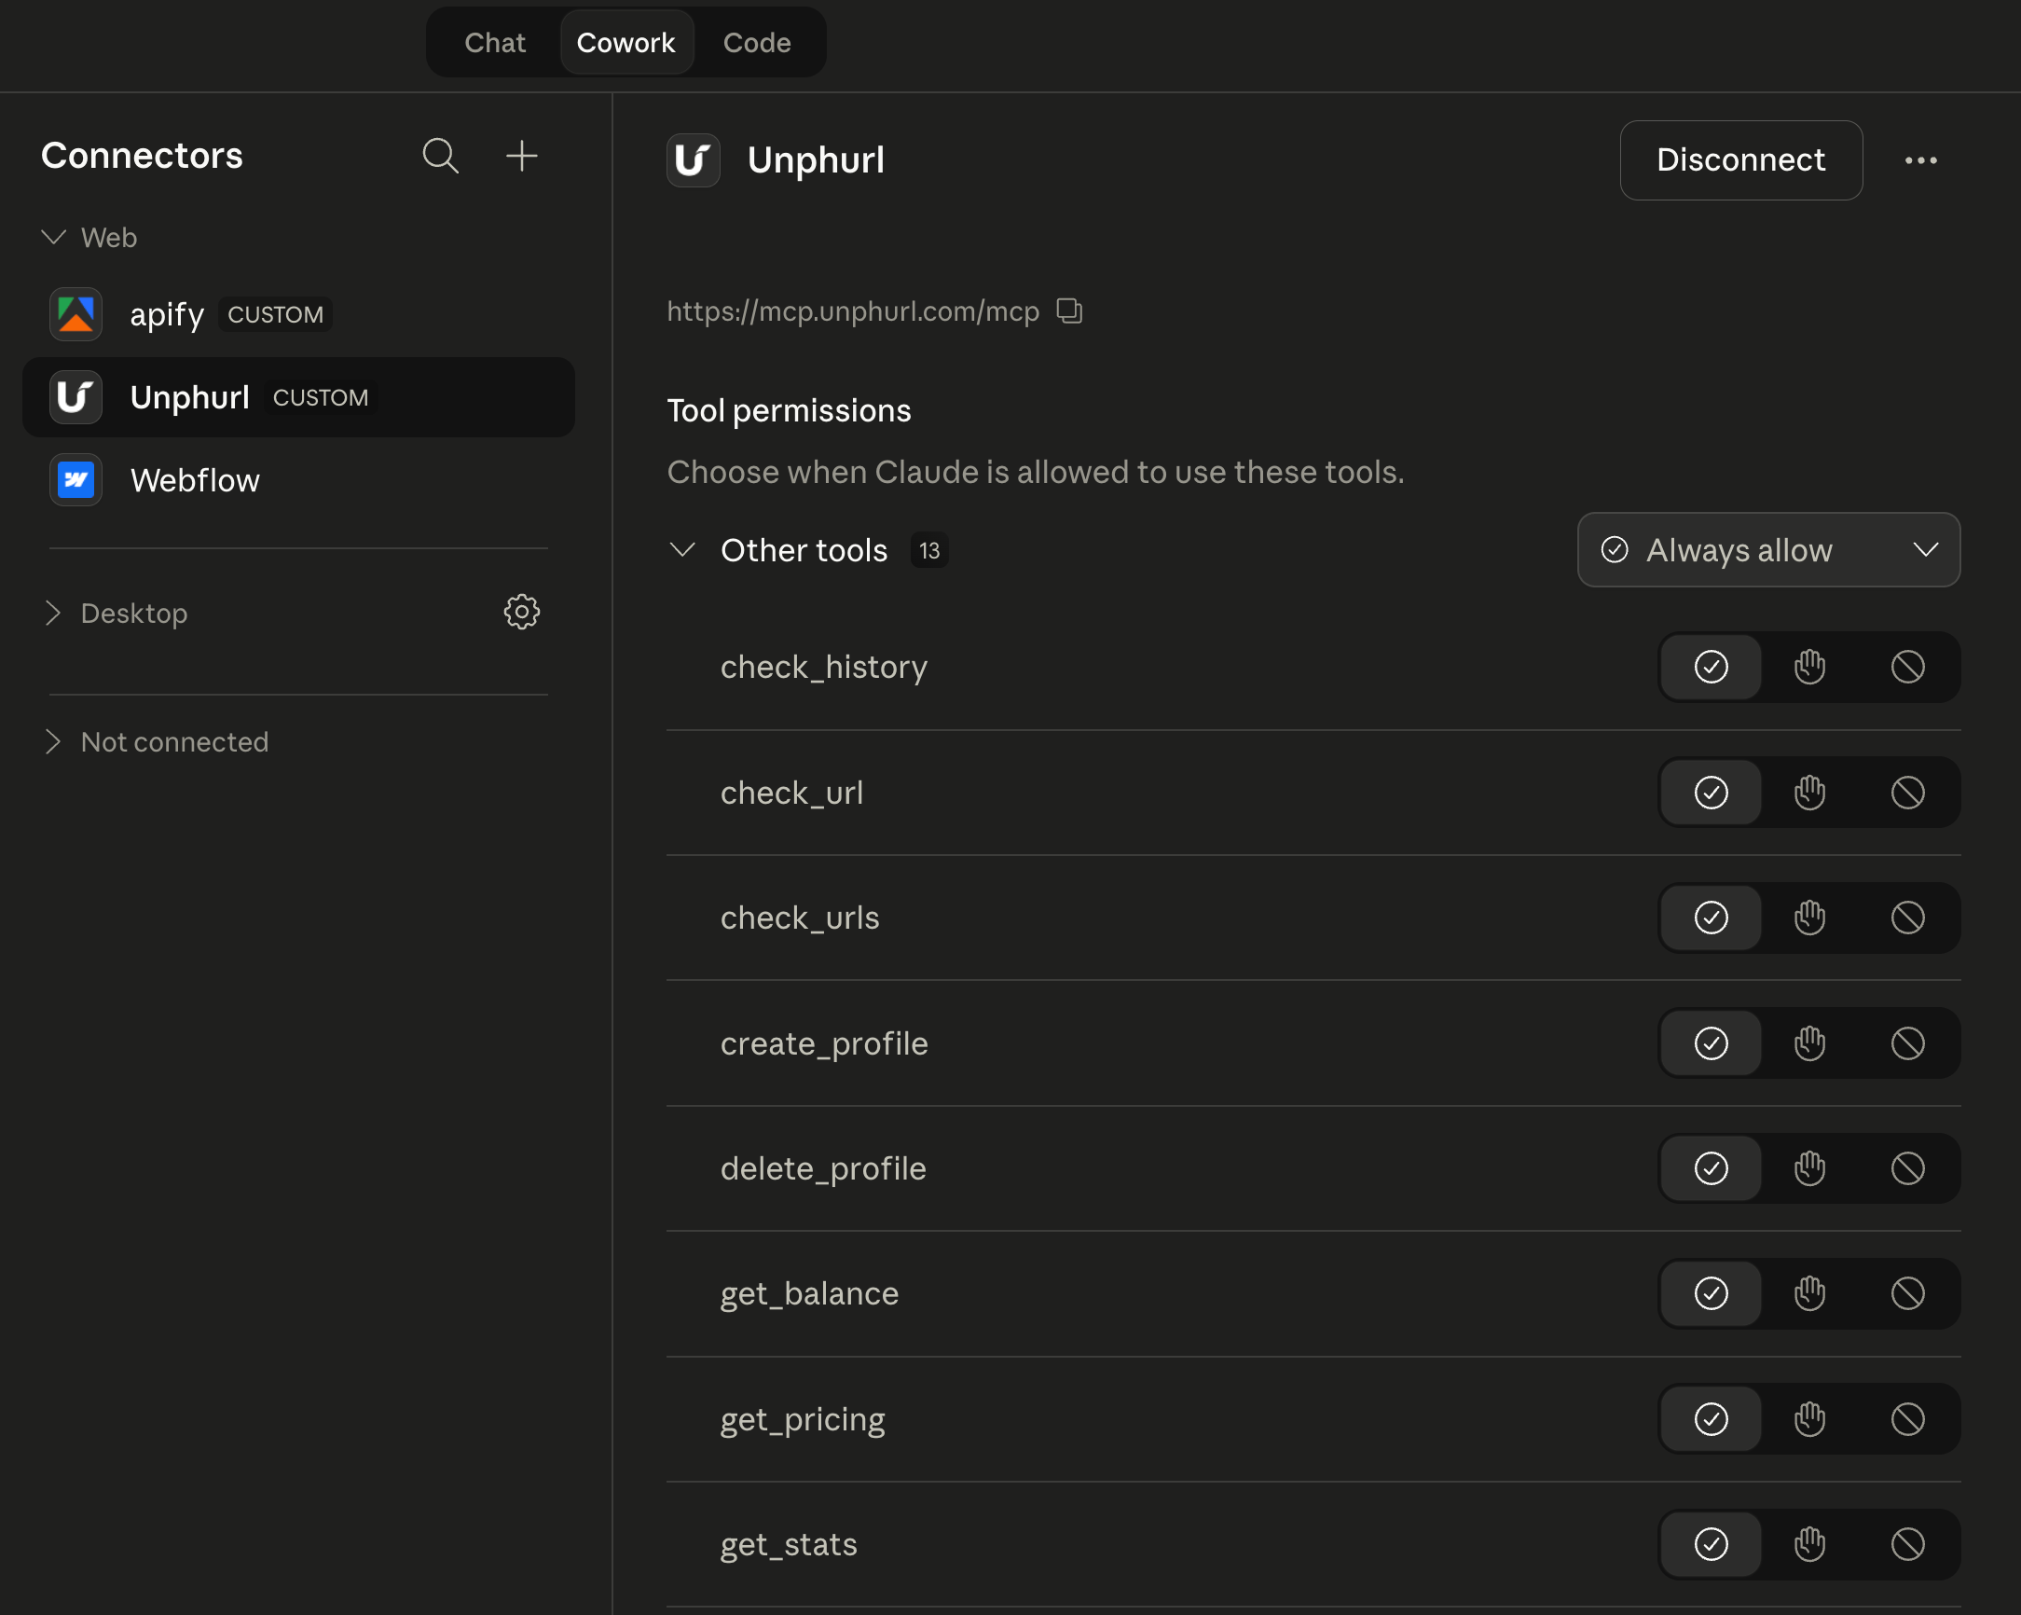
Task: Set get_pricing to needs approval
Action: coord(1809,1419)
